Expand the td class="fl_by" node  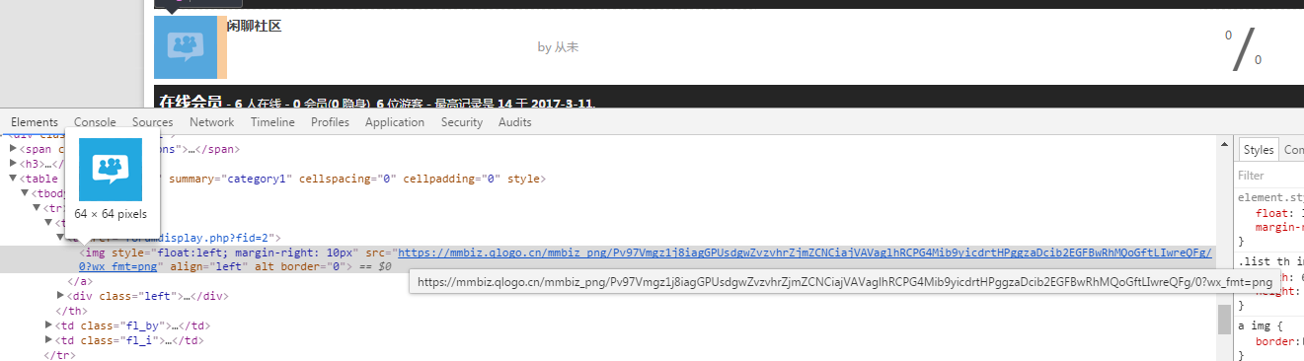(49, 325)
